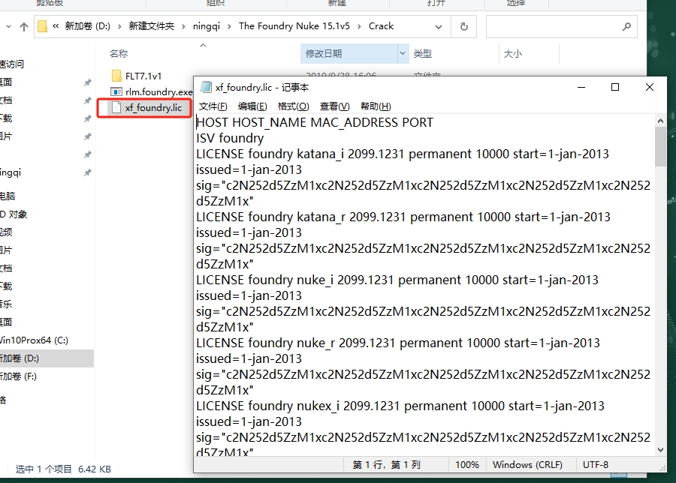
Task: Open the 编辑(E) menu in Notepad
Action: click(x=252, y=106)
